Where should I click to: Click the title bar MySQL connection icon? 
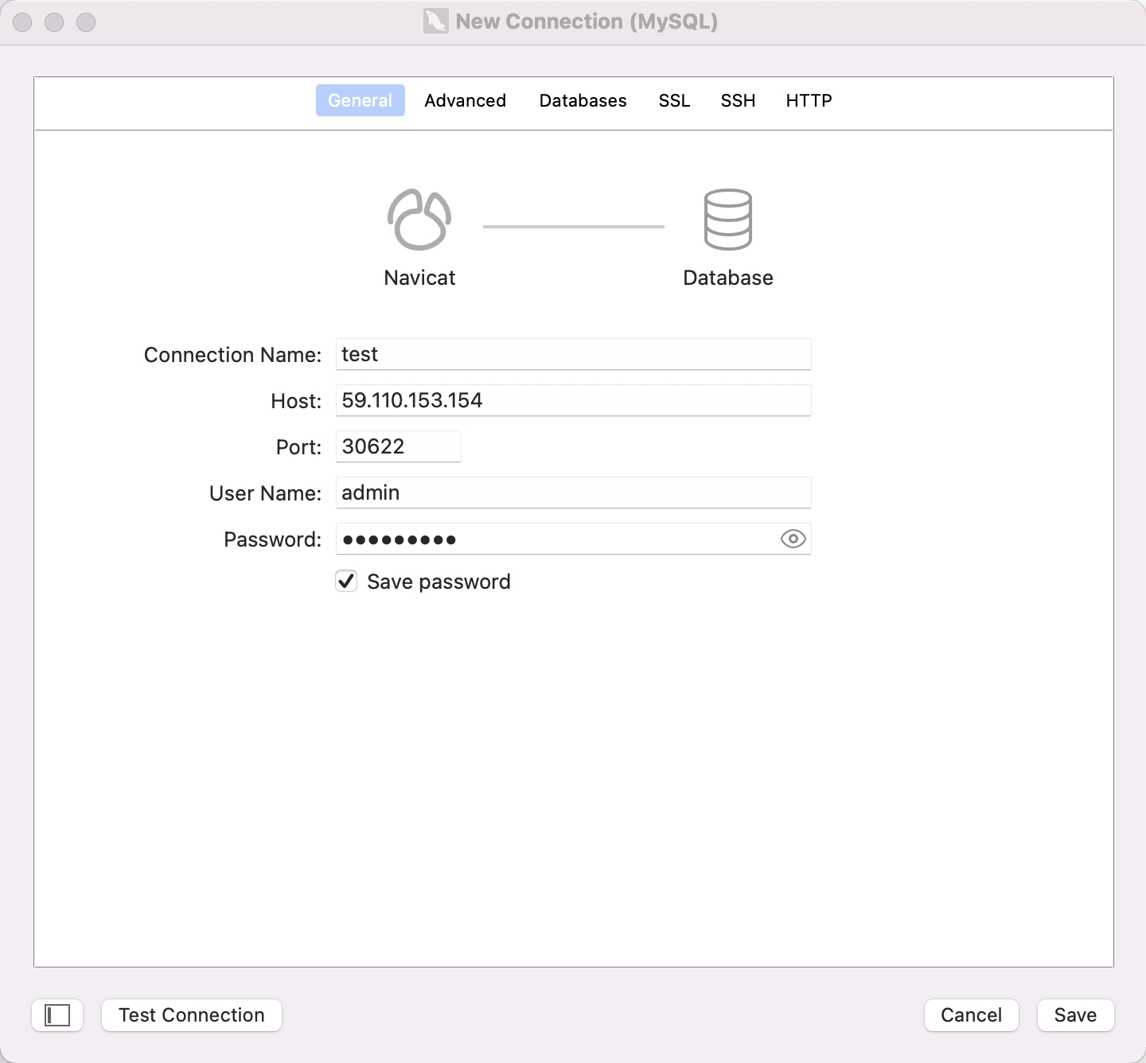click(436, 21)
